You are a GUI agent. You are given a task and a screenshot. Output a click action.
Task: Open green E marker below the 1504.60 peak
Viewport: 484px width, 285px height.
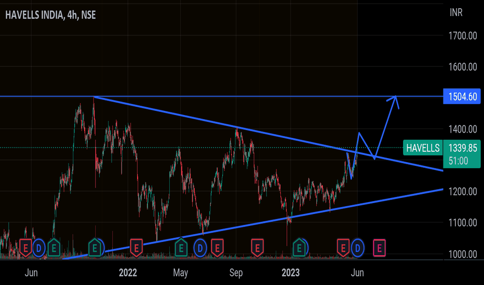pos(95,248)
